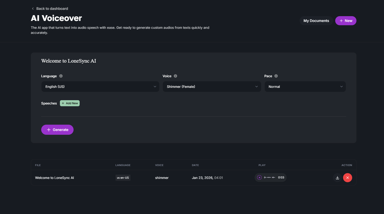Click the FILE column header

click(38, 165)
